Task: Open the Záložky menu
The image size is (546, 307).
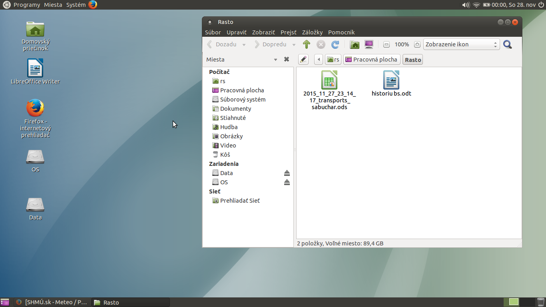Action: (312, 32)
